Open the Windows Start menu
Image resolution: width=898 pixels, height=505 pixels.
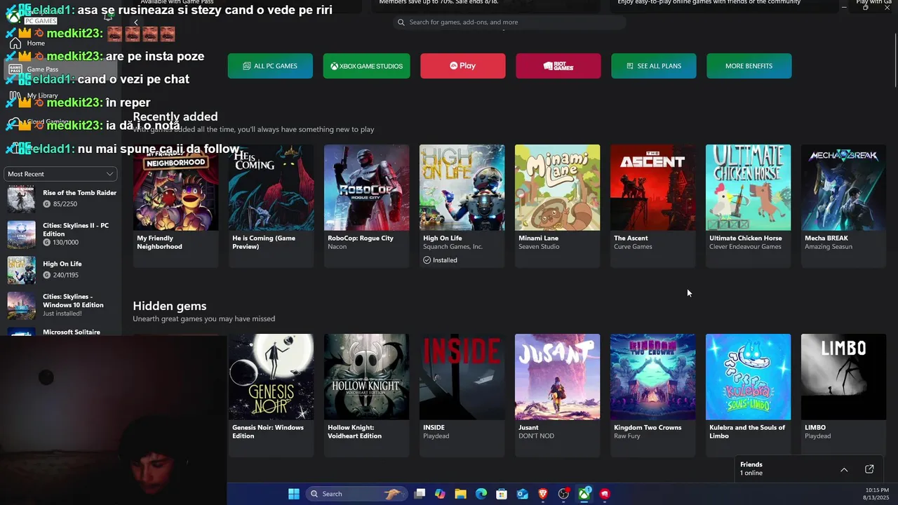(x=294, y=494)
